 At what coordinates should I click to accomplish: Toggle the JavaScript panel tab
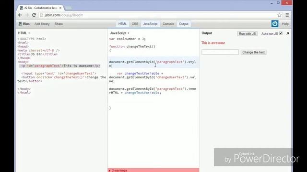tap(150, 24)
